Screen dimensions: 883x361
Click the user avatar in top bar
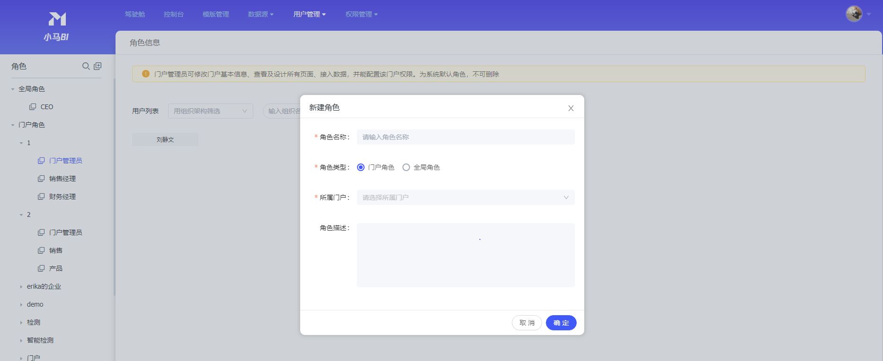pyautogui.click(x=854, y=14)
